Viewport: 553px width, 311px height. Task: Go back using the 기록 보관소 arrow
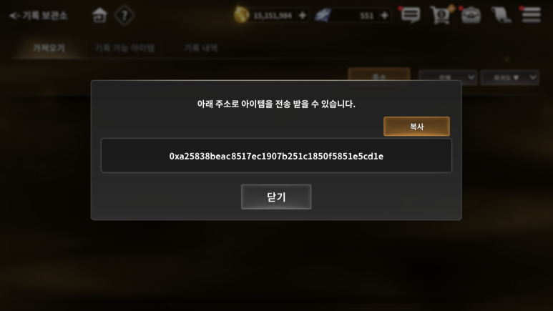point(14,16)
